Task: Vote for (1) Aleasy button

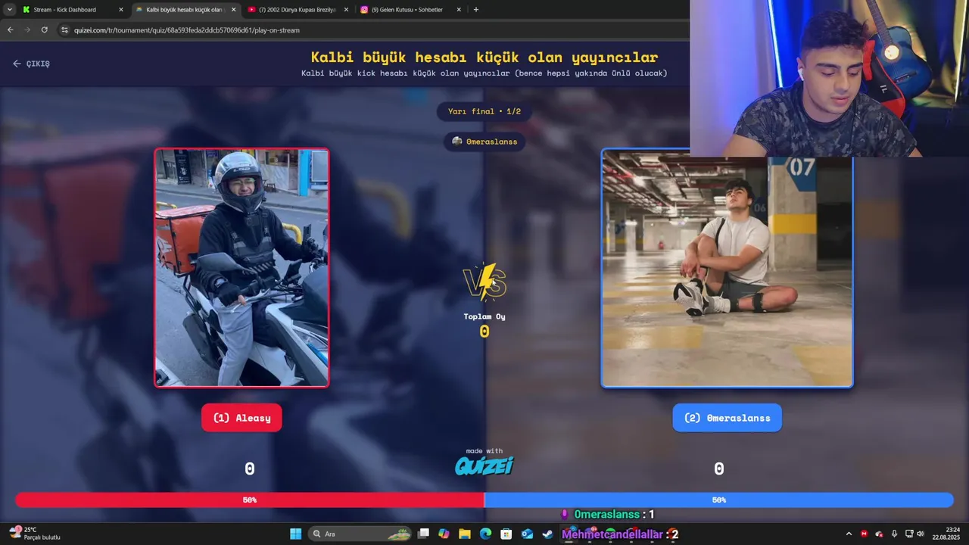Action: click(x=241, y=418)
